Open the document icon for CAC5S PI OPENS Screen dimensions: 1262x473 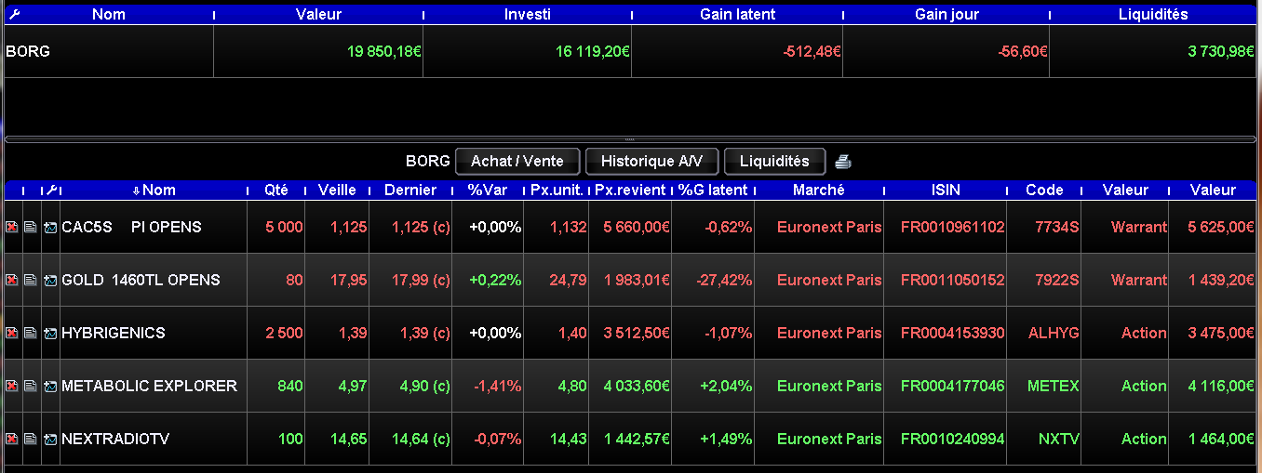tap(31, 228)
